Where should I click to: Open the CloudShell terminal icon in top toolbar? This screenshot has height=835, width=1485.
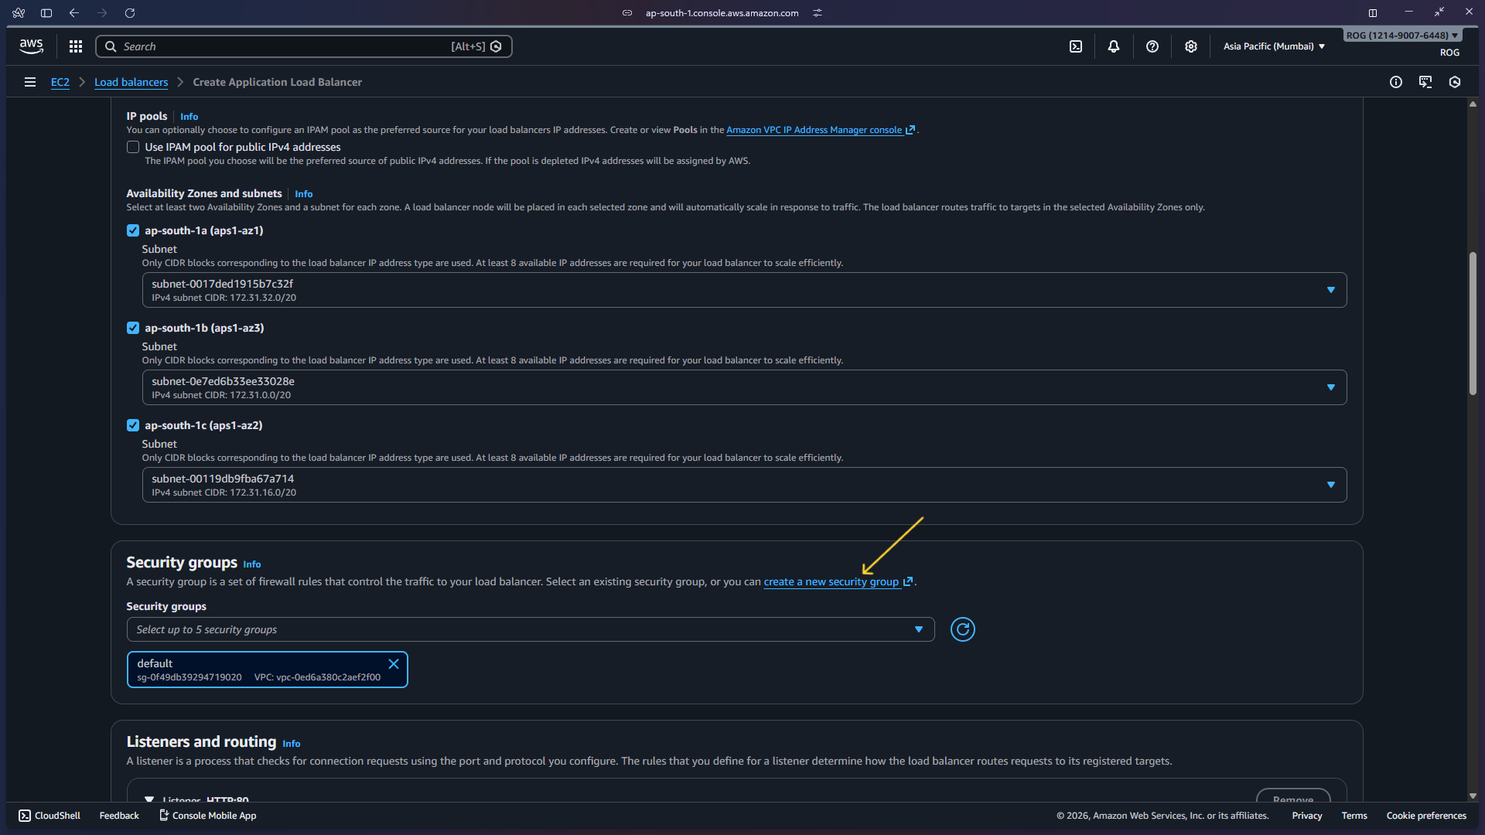1076,46
